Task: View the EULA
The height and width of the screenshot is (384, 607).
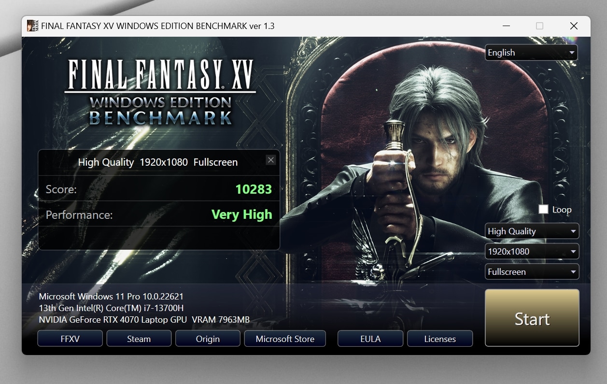Action: 370,339
